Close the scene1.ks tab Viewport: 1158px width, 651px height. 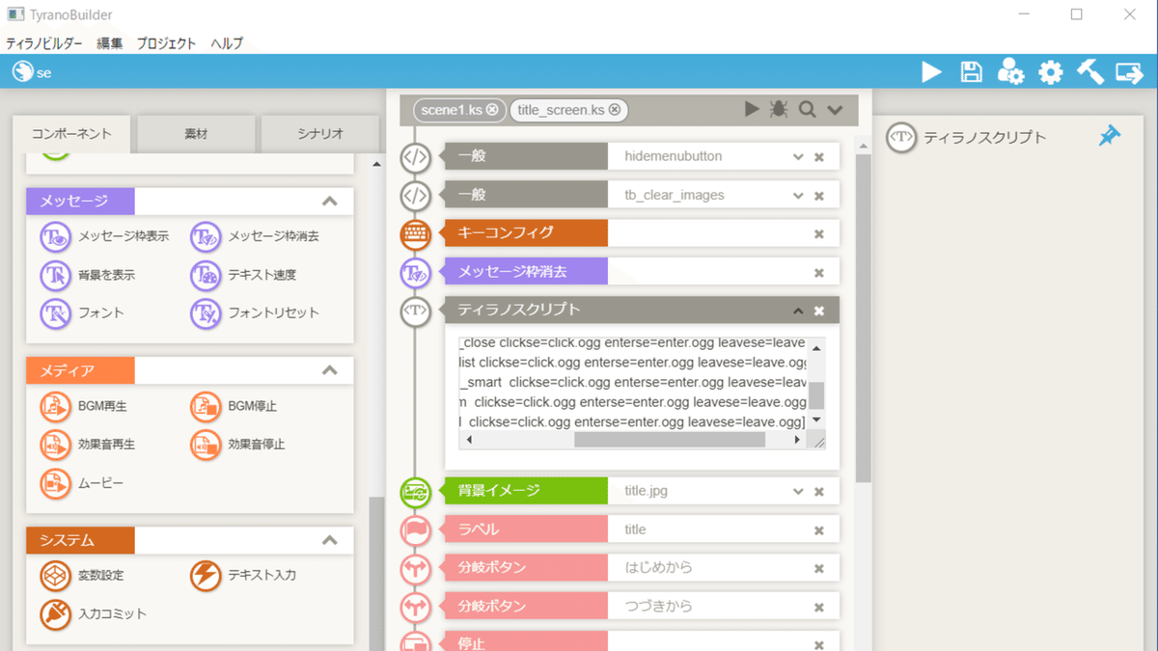(x=492, y=110)
